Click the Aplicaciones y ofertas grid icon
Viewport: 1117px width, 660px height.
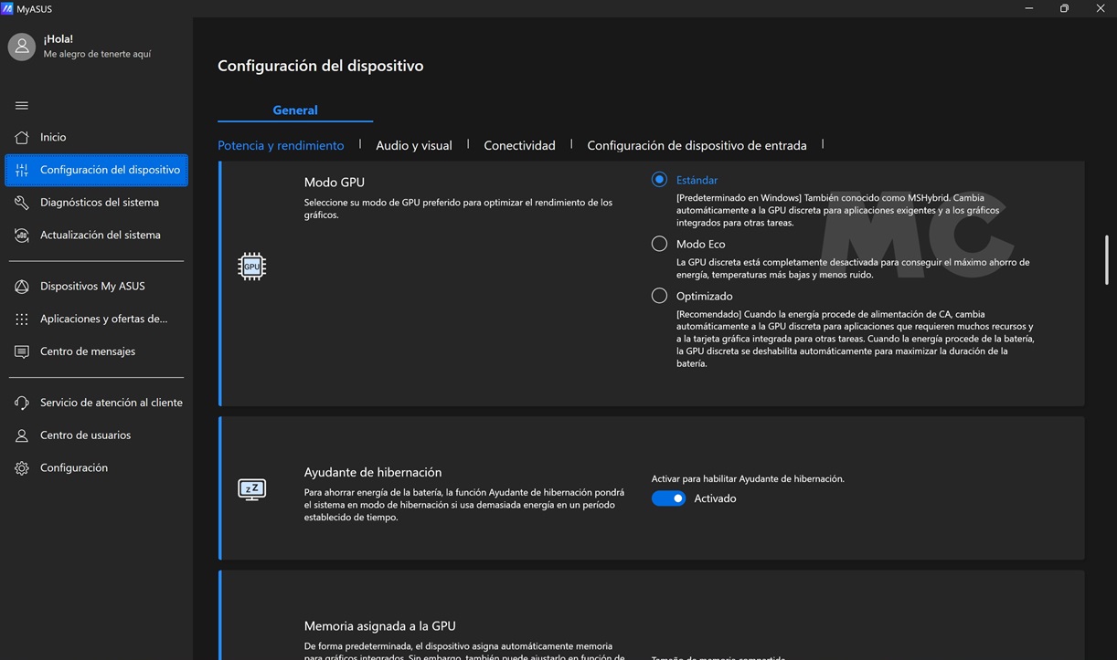pyautogui.click(x=22, y=320)
